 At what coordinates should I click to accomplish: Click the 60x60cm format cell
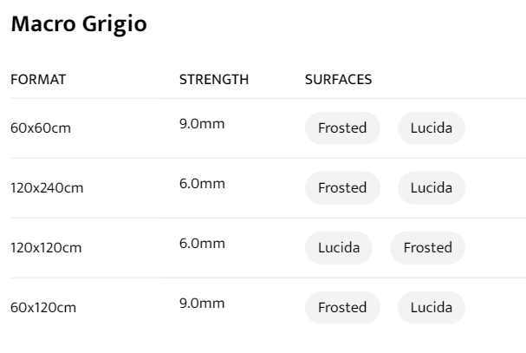click(41, 128)
